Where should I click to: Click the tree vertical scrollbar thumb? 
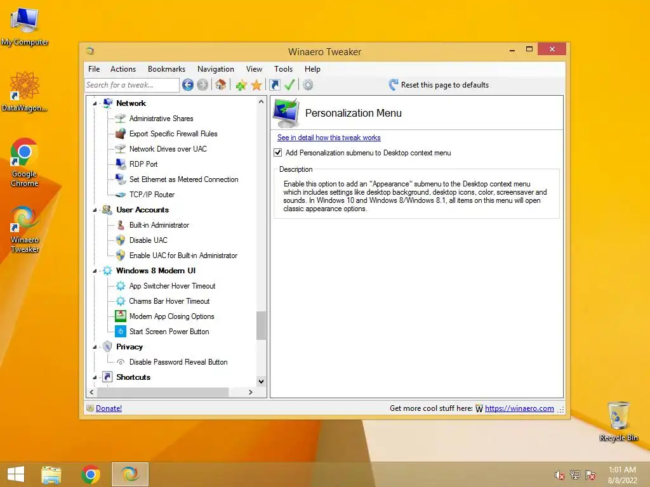pos(261,325)
